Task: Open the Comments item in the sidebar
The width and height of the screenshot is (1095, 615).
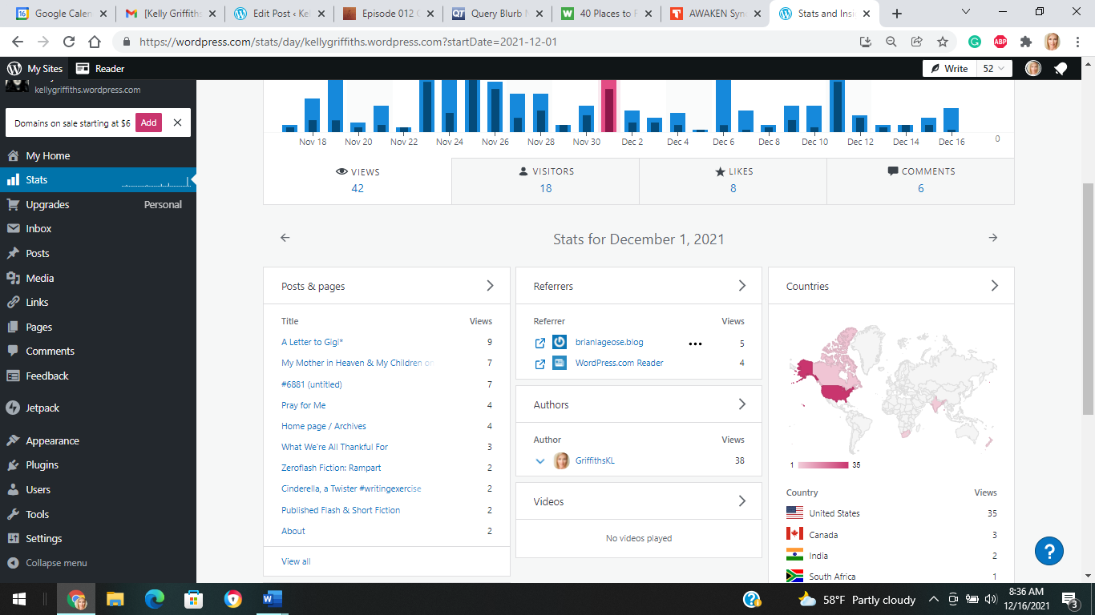Action: point(50,351)
